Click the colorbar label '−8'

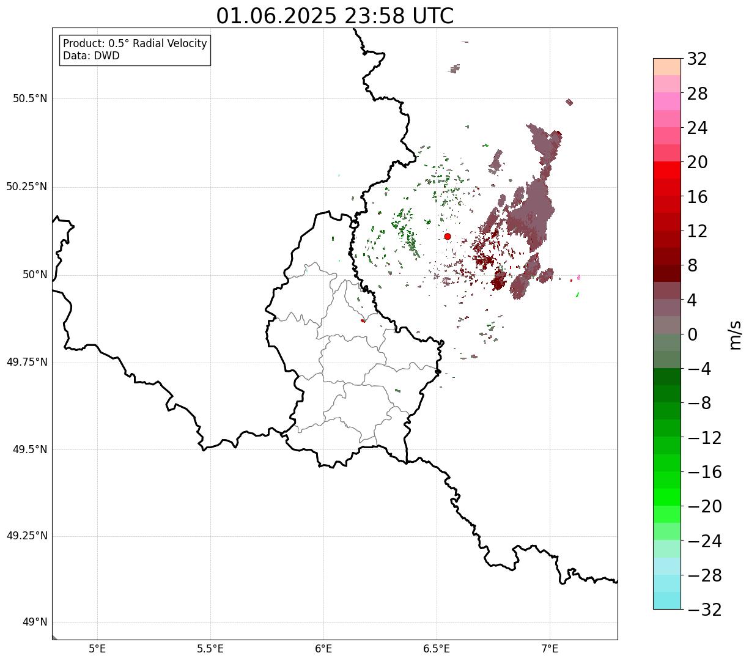[x=698, y=404]
